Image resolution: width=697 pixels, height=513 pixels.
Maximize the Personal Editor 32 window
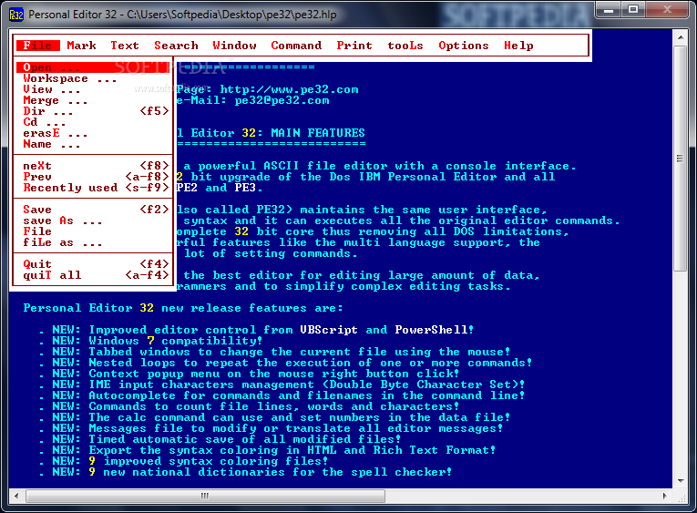[633, 10]
